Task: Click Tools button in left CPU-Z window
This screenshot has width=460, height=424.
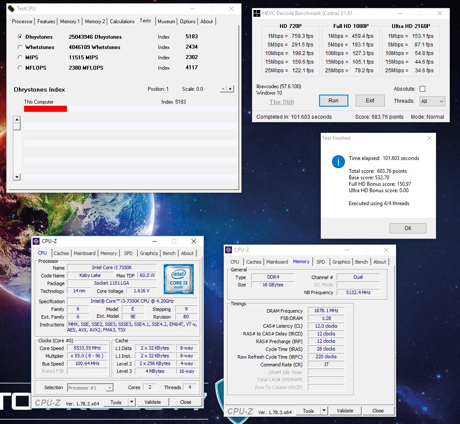Action: [x=116, y=402]
